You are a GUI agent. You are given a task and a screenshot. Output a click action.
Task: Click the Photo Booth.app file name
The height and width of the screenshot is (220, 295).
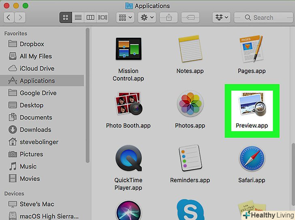pyautogui.click(x=128, y=126)
